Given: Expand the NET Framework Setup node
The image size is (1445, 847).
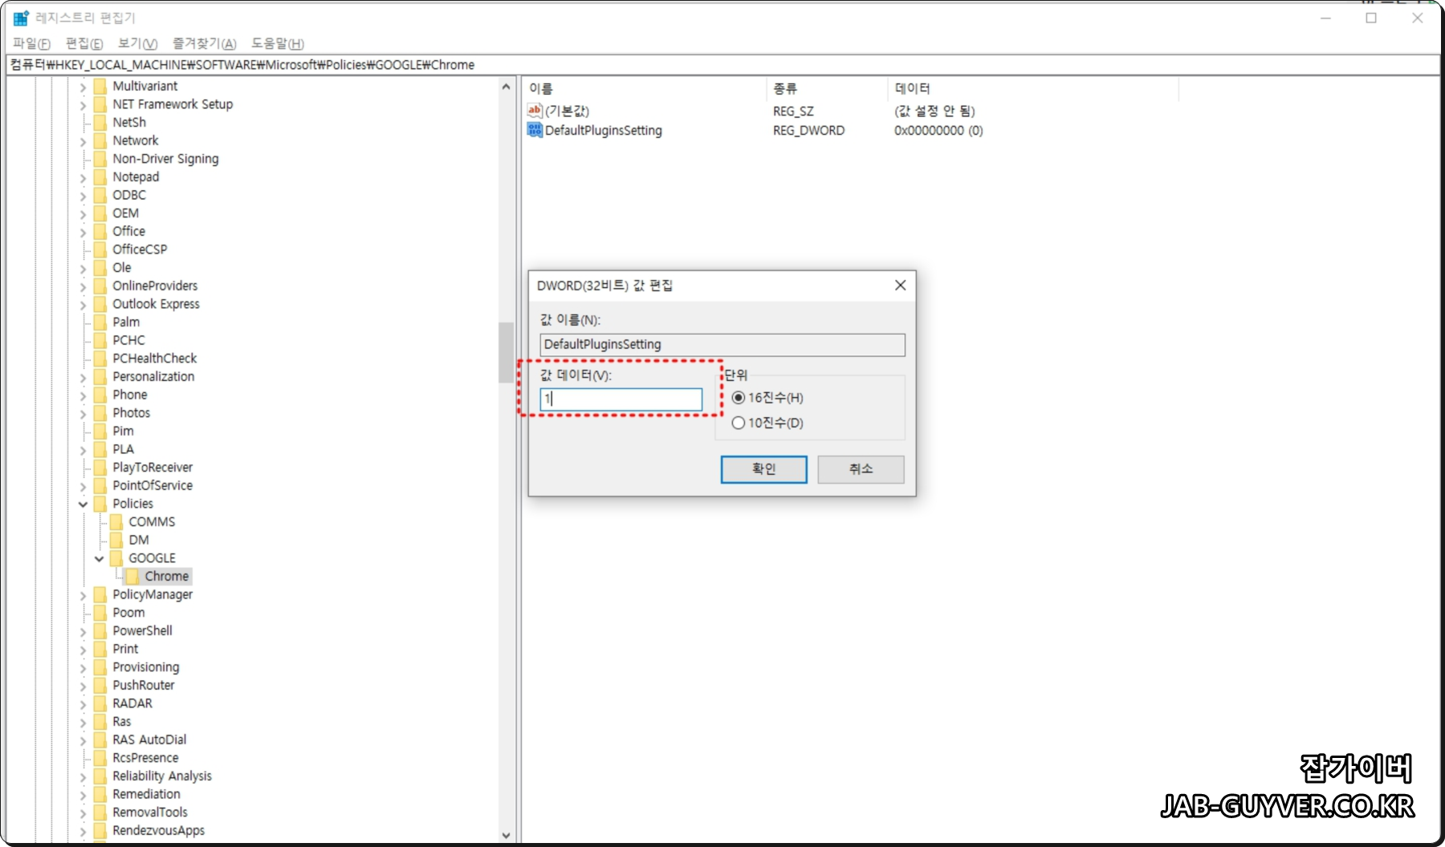Looking at the screenshot, I should (x=83, y=104).
